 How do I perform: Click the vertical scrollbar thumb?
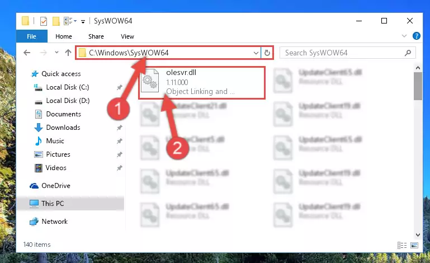click(418, 86)
